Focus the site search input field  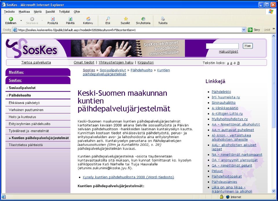coord(222,46)
